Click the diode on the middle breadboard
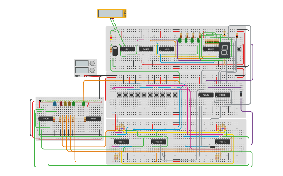The height and width of the screenshot is (176, 283). pos(241,94)
